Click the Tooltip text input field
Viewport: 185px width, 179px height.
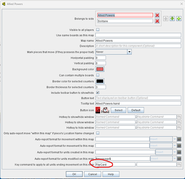[138, 103]
